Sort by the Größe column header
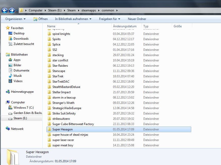This screenshot has height=165, width=221. [178, 26]
